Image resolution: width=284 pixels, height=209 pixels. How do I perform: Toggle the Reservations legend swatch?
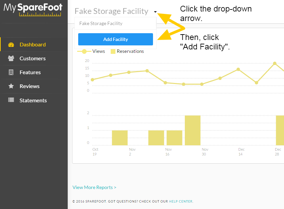coord(113,51)
